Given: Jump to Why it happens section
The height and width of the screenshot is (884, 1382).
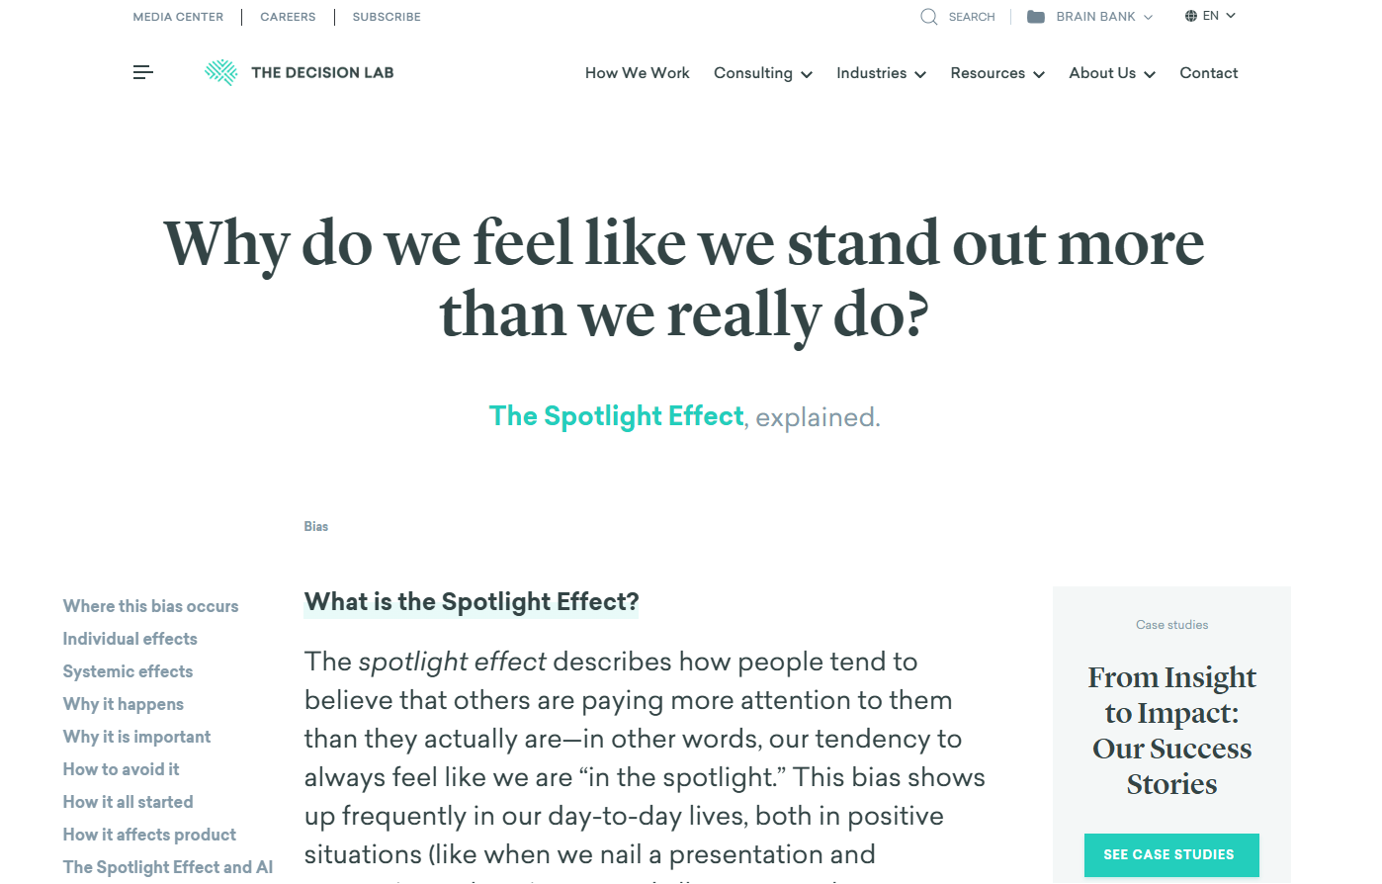Looking at the screenshot, I should tap(123, 704).
